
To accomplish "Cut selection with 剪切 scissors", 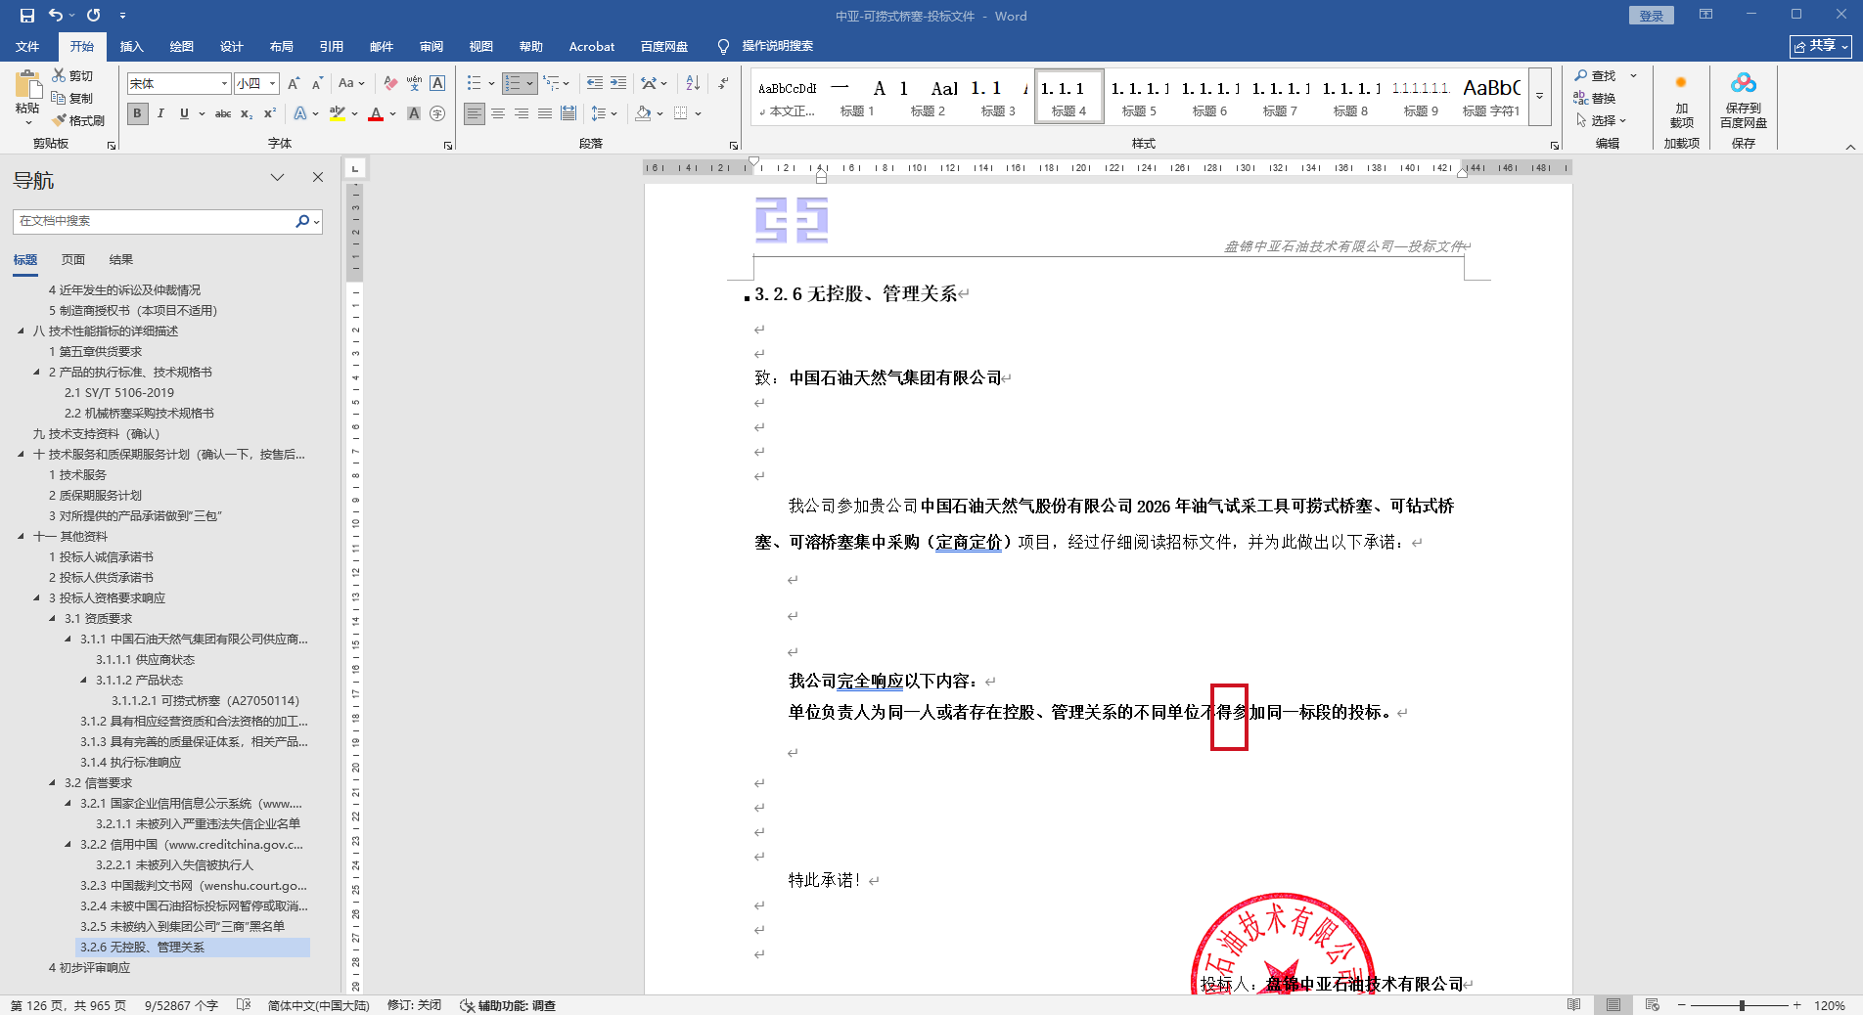I will pos(72,76).
